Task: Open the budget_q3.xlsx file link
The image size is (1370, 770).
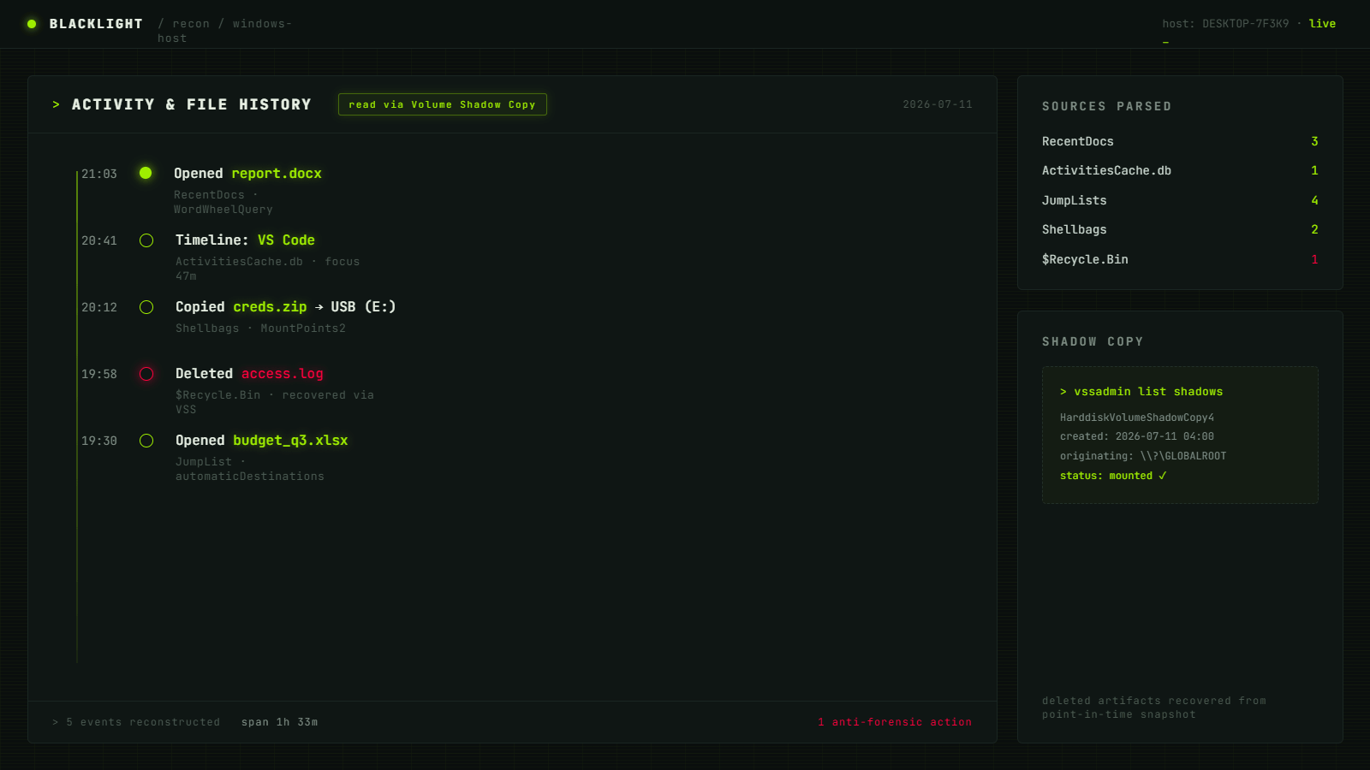Action: 290,441
